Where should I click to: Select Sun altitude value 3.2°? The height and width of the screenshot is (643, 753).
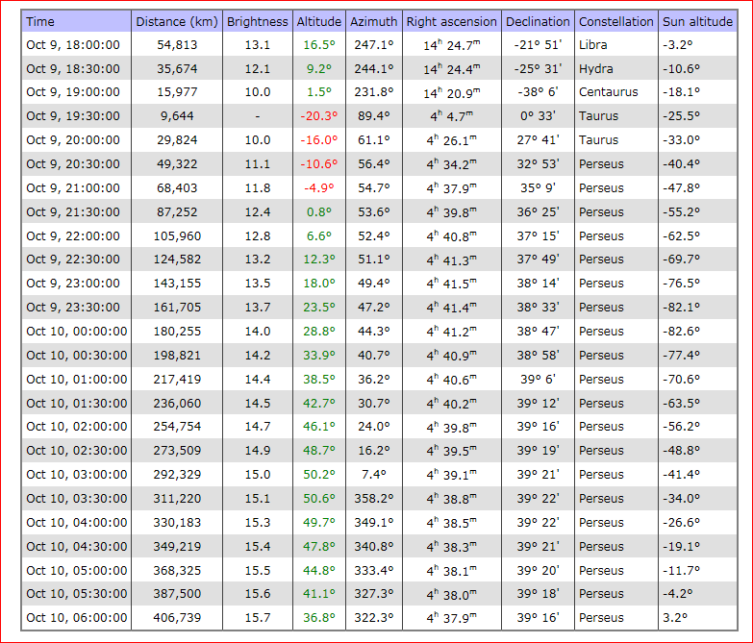click(x=675, y=617)
